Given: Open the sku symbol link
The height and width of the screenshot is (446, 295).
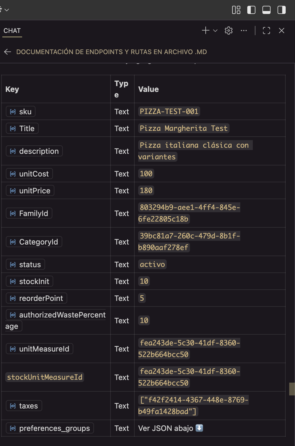Looking at the screenshot, I should pyautogui.click(x=21, y=112).
